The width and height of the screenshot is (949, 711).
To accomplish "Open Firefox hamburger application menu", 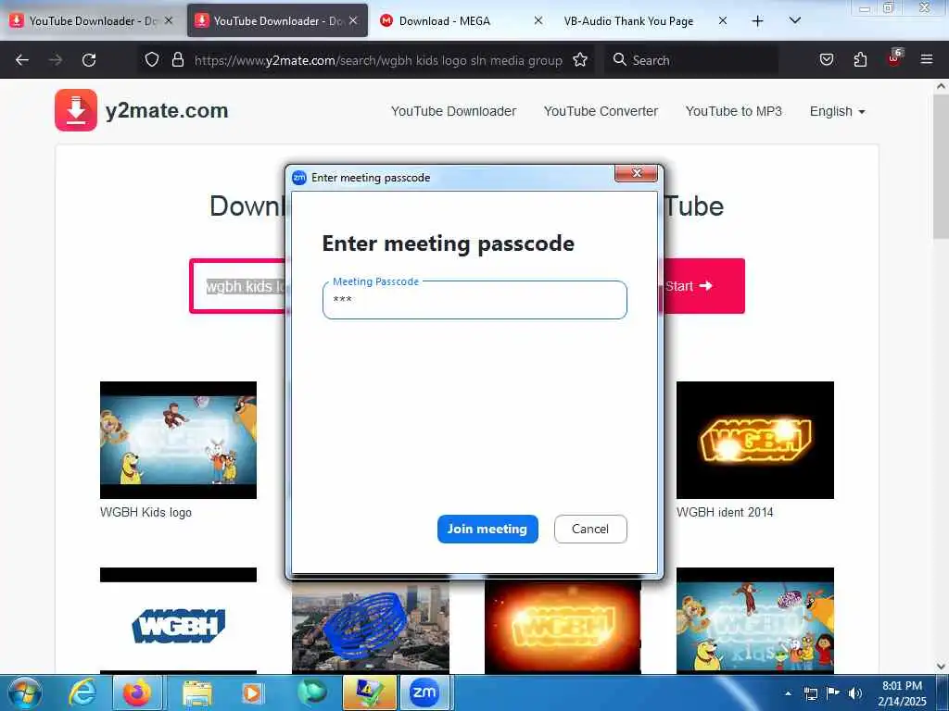I will pyautogui.click(x=926, y=60).
